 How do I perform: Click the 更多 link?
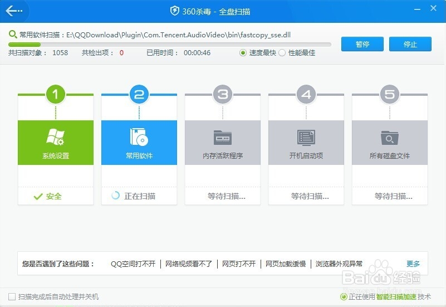pyautogui.click(x=413, y=264)
